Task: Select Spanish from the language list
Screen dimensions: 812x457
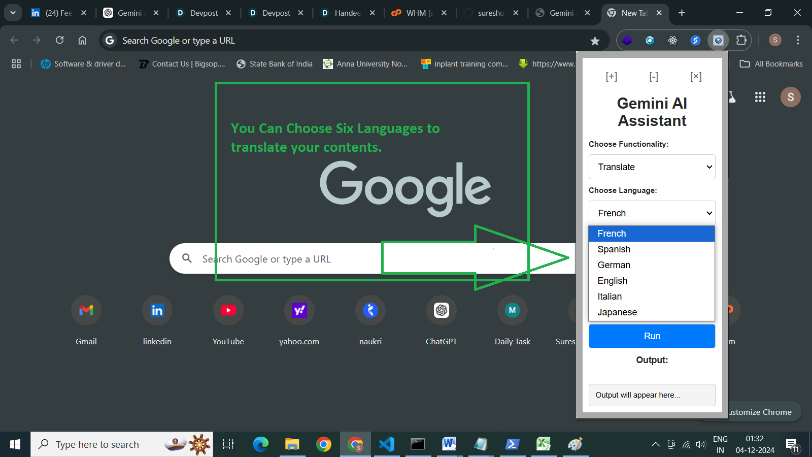Action: 652,249
